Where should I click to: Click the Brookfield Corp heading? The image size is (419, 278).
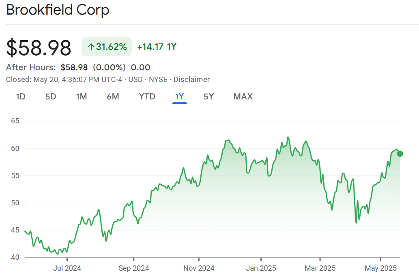point(58,10)
